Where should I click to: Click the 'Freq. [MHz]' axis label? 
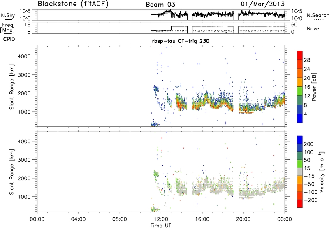pos(7,28)
